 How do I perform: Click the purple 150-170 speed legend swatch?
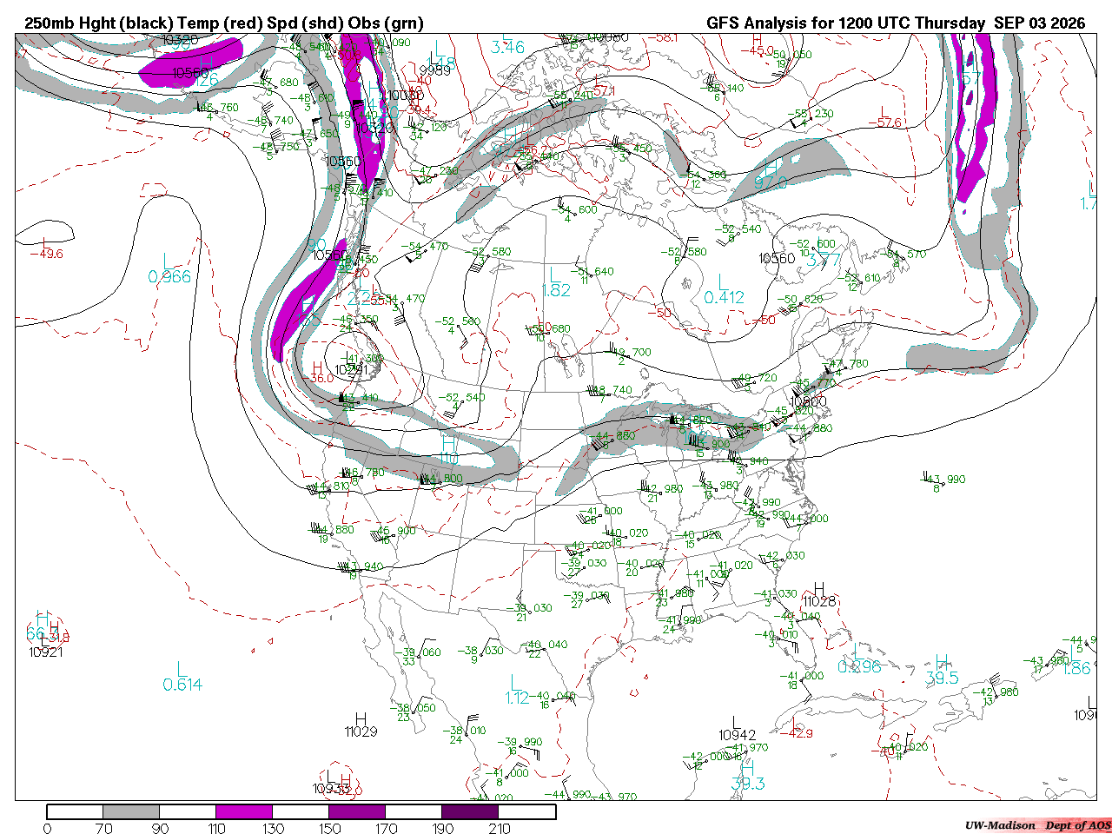(x=358, y=811)
